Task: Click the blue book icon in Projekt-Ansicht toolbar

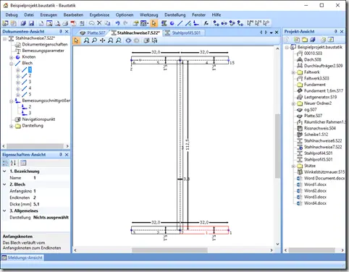Action: point(313,40)
